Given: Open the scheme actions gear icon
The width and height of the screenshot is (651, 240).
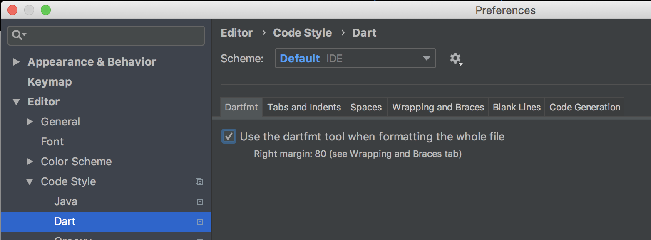Looking at the screenshot, I should pyautogui.click(x=455, y=58).
